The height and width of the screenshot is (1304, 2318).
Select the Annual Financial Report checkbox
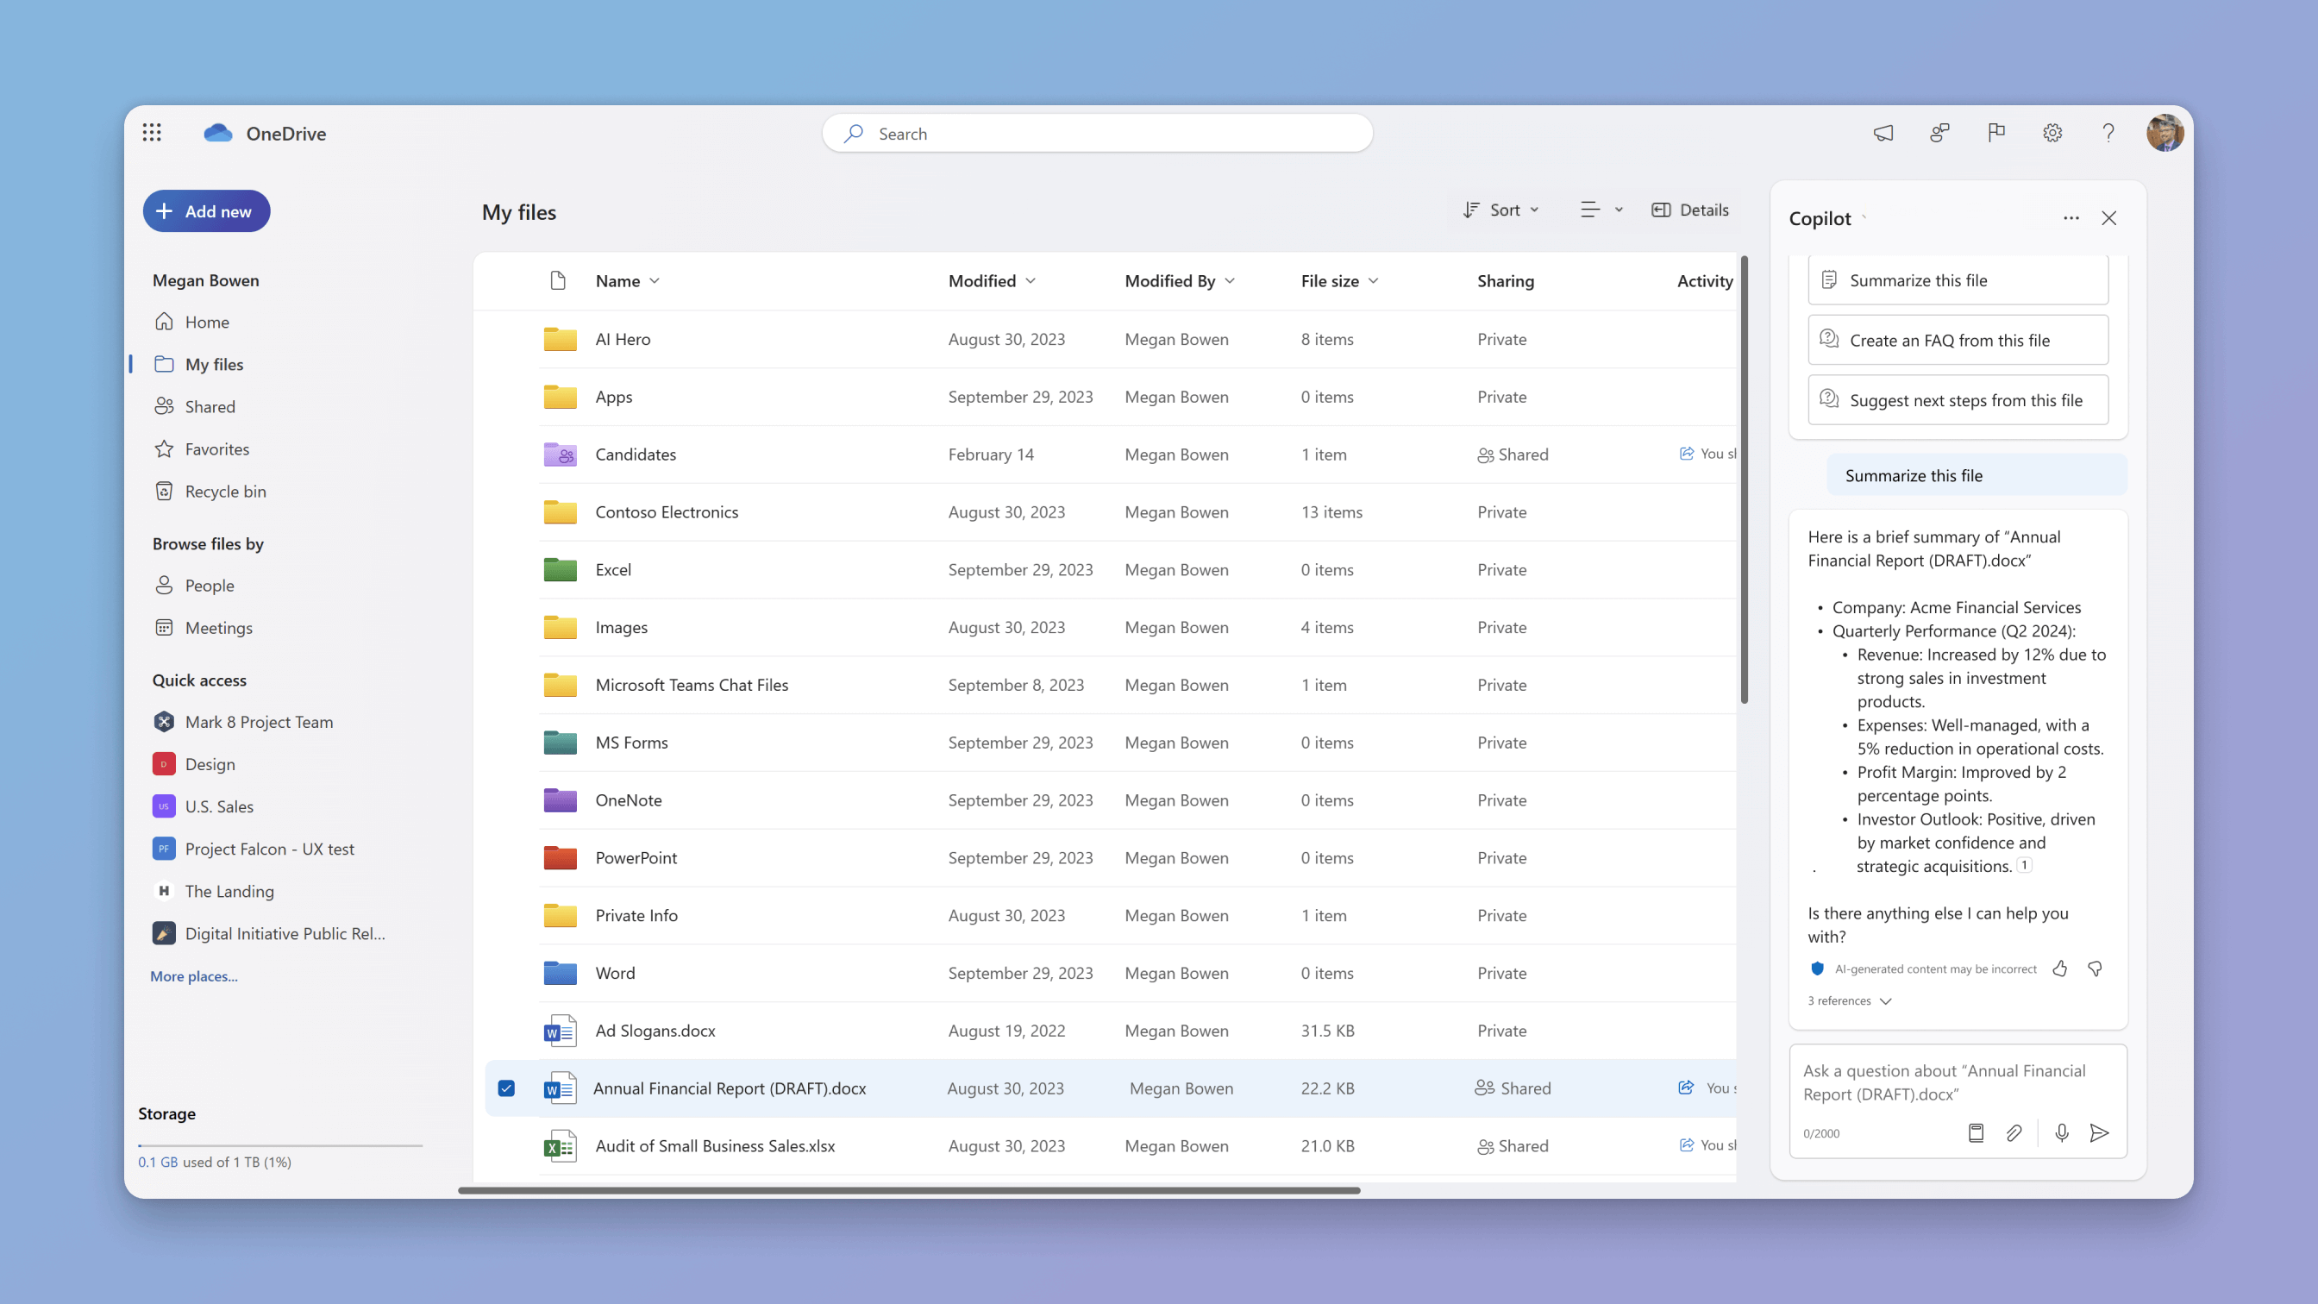click(x=506, y=1088)
